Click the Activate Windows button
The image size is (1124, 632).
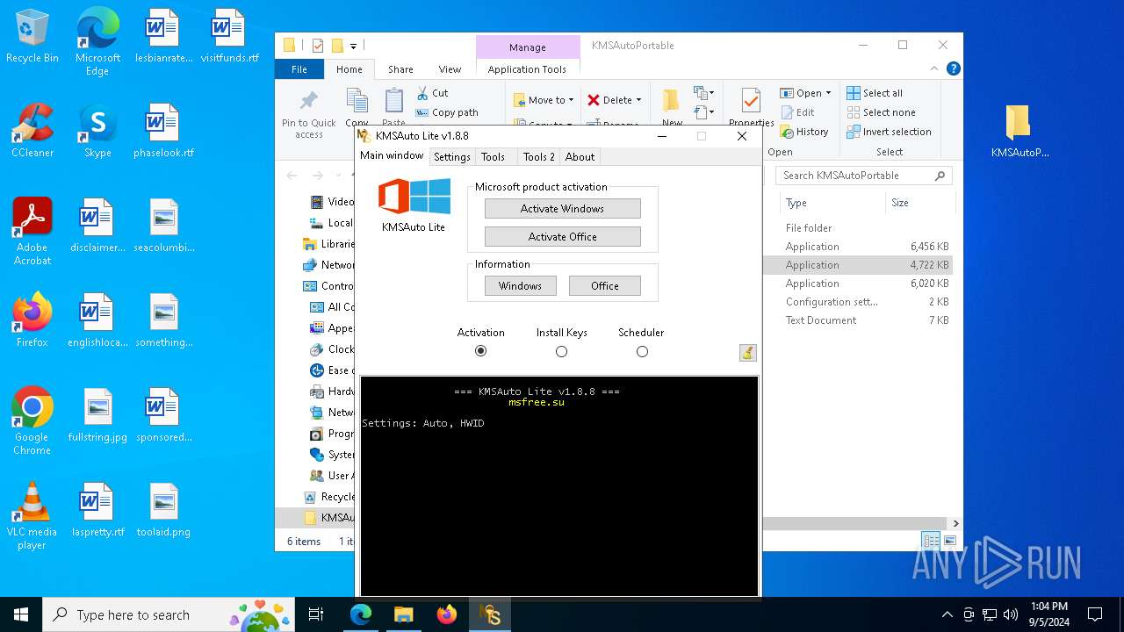(562, 209)
